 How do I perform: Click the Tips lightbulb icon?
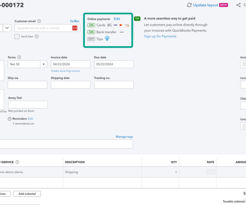point(107,38)
